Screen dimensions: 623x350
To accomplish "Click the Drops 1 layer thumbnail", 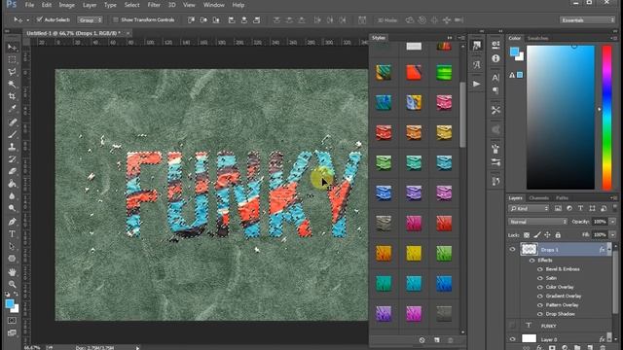I will coord(529,249).
